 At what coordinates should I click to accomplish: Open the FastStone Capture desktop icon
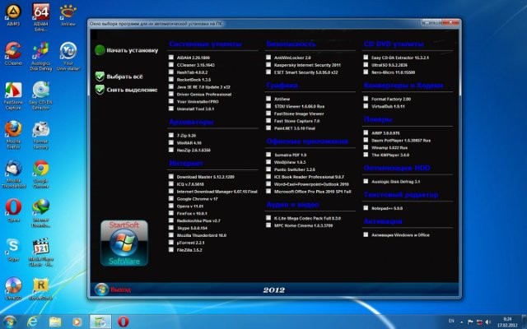point(13,95)
